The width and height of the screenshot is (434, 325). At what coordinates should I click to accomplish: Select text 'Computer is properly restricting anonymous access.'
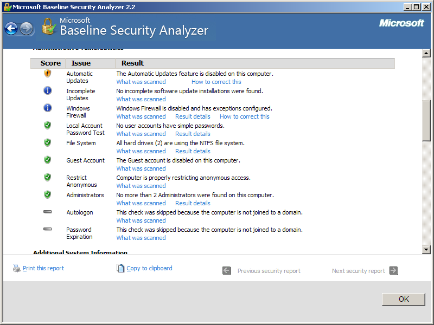pyautogui.click(x=183, y=178)
